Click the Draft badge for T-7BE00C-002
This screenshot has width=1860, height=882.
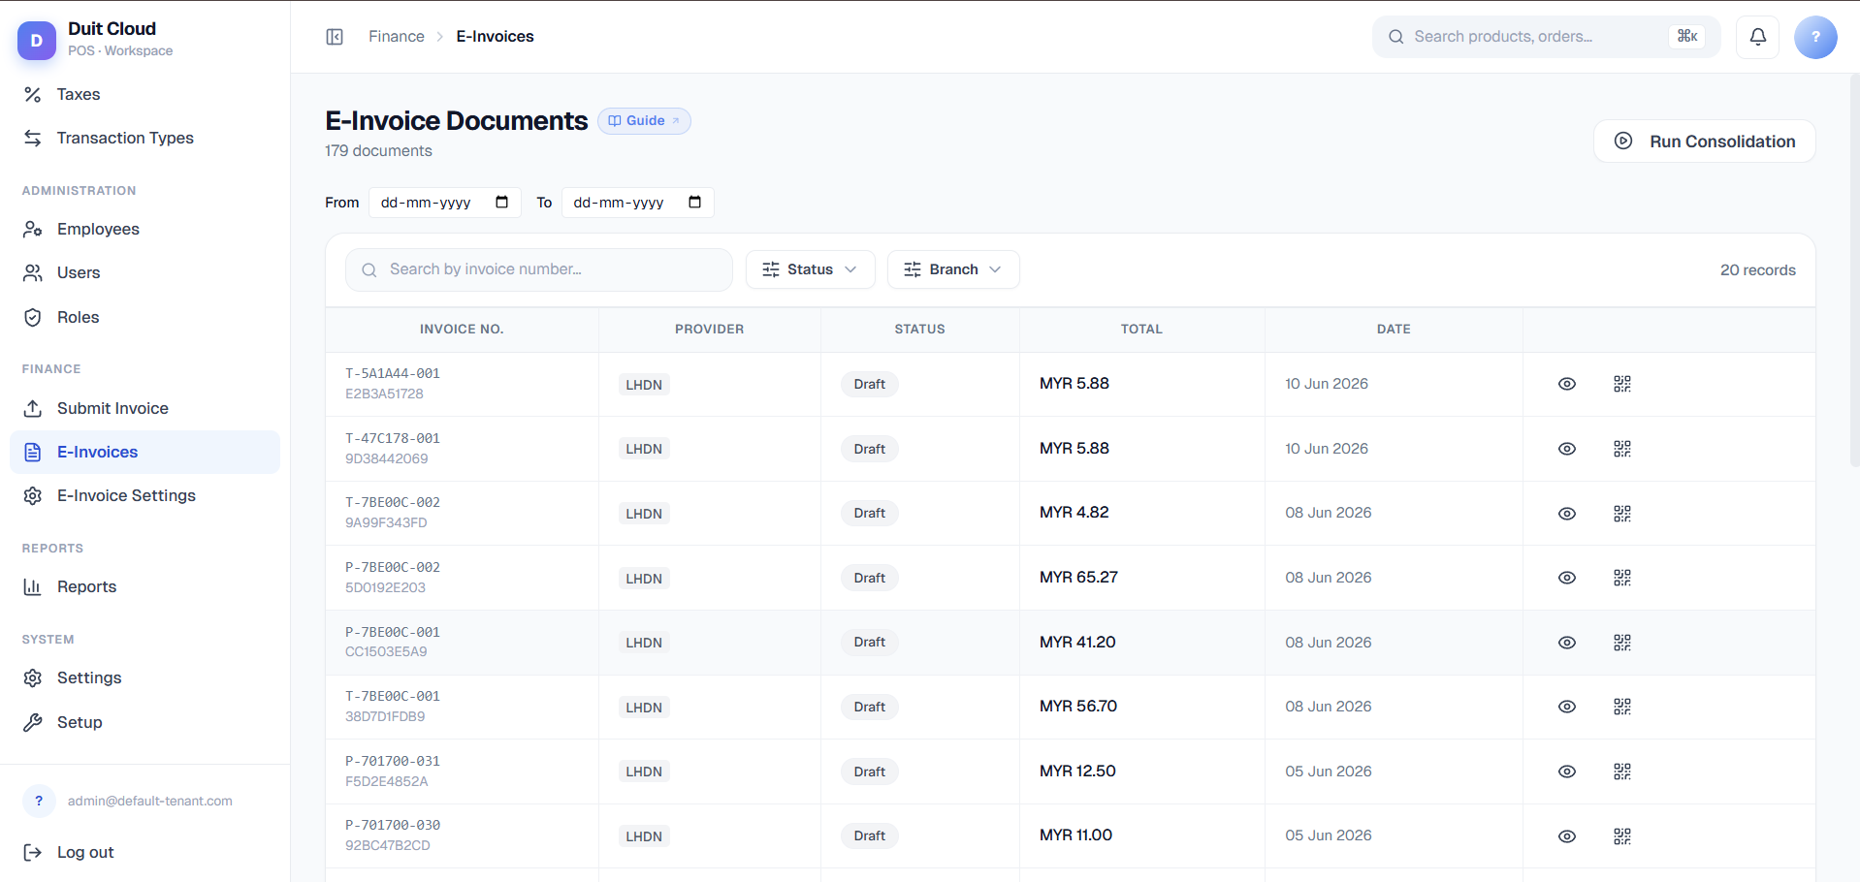(869, 513)
